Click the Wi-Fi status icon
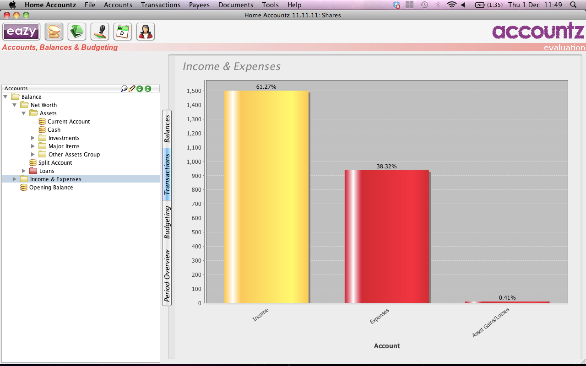 452,5
